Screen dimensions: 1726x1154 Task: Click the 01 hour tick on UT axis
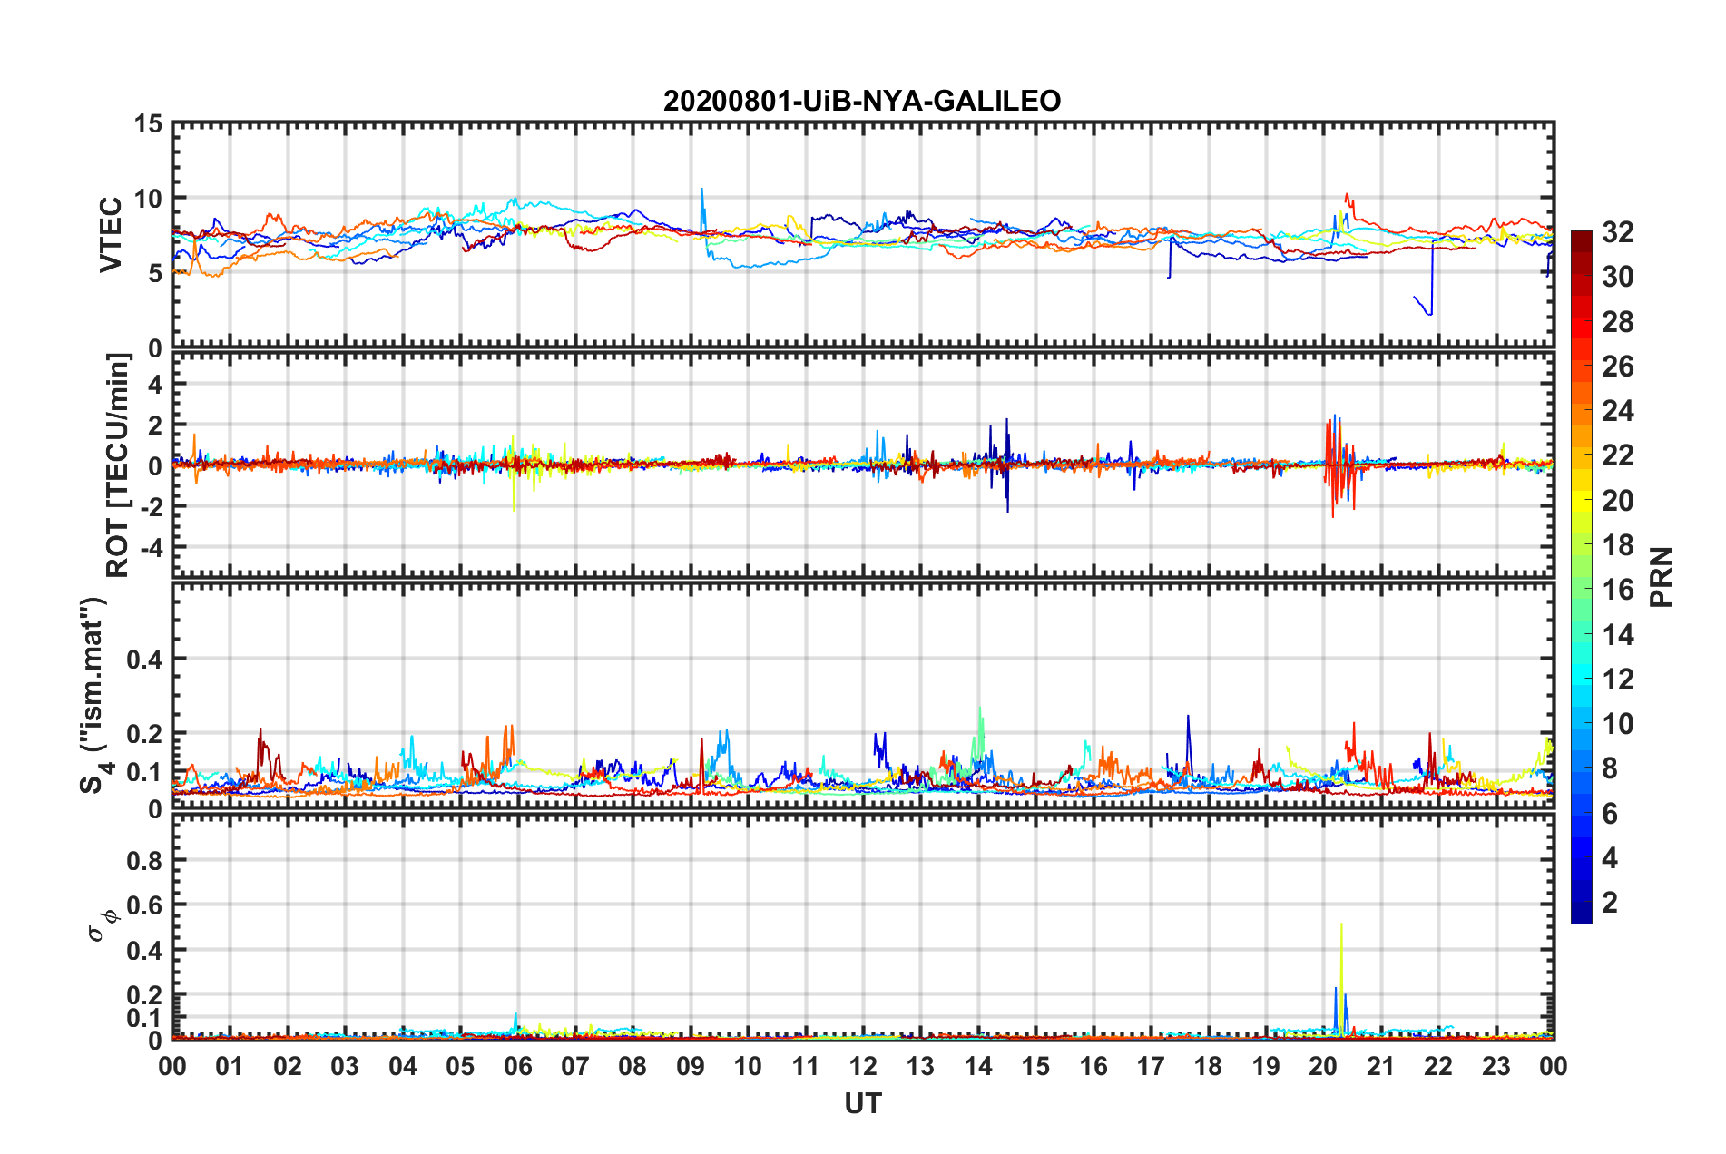click(230, 1066)
